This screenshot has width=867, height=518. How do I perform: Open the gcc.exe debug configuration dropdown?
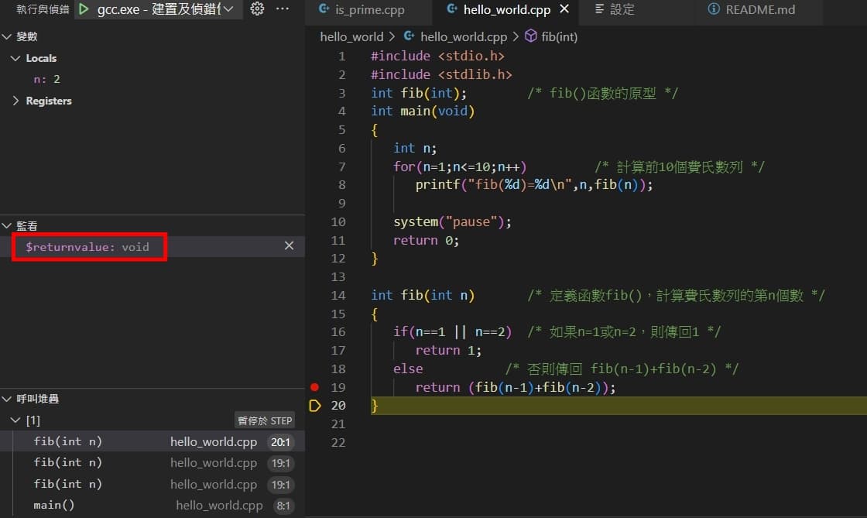227,9
